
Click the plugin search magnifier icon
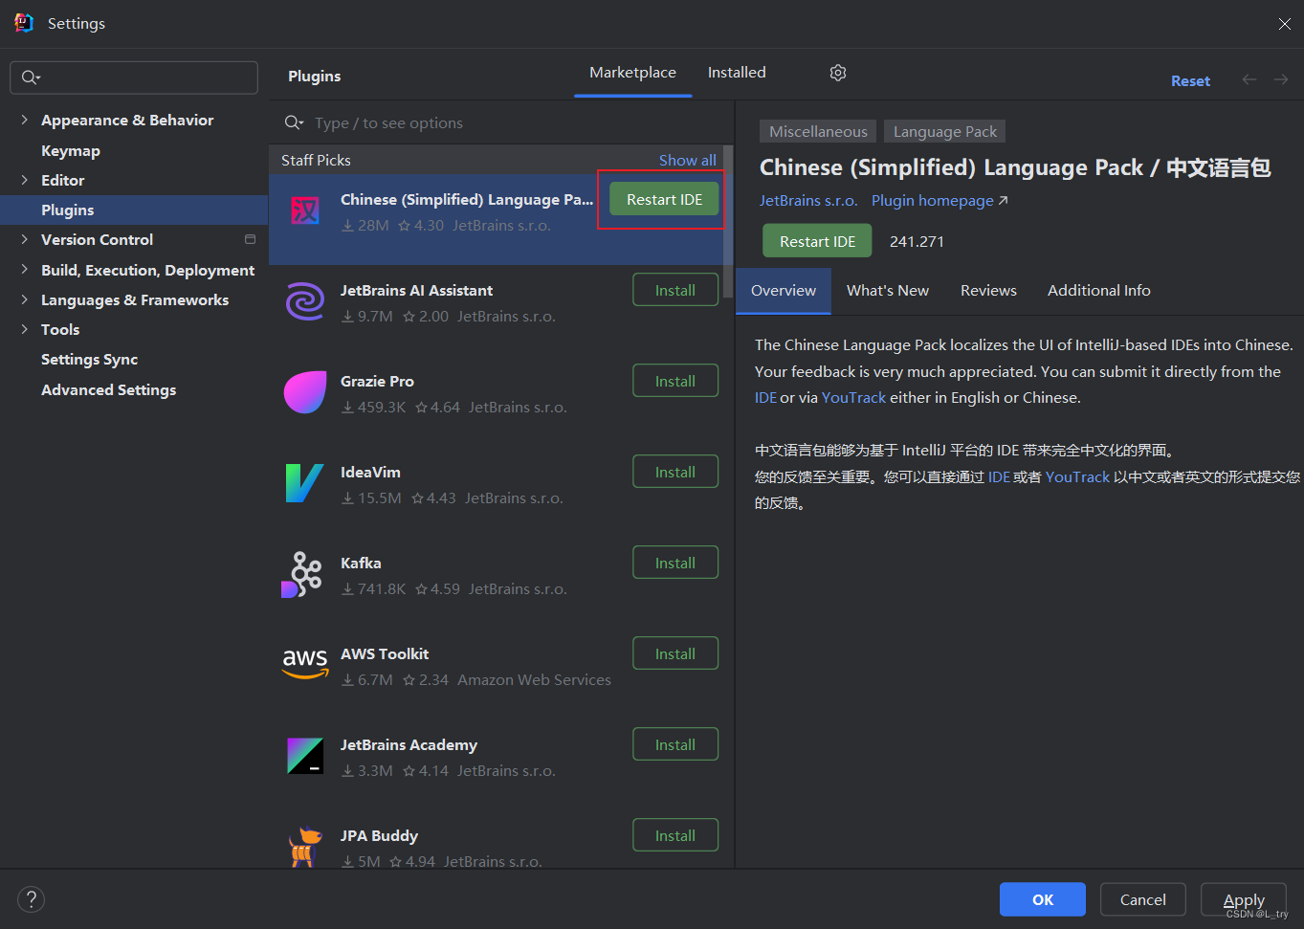[x=294, y=122]
